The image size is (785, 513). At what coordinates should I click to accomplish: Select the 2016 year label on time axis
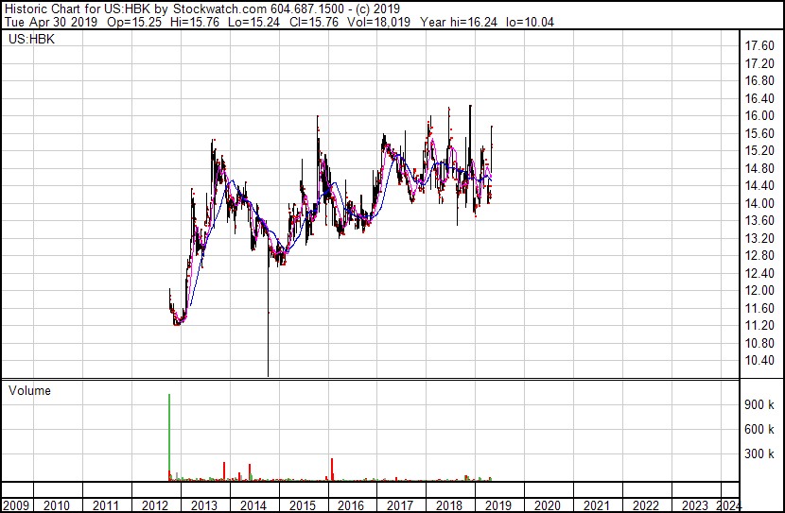point(351,505)
